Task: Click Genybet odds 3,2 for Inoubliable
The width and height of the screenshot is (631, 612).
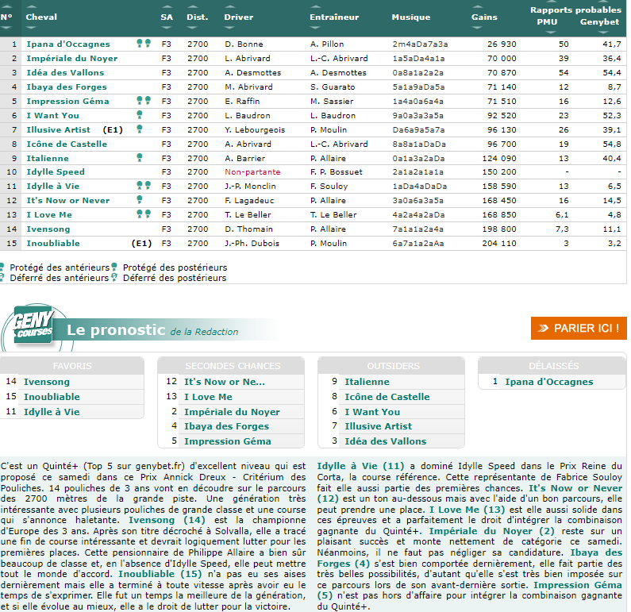Action: [x=614, y=244]
